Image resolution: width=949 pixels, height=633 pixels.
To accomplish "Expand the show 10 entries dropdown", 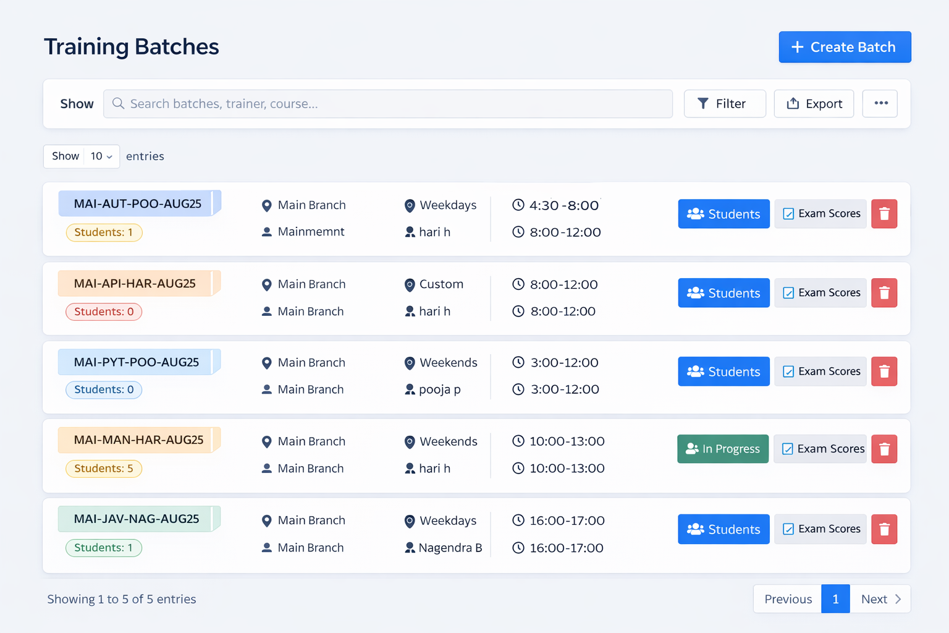I will 101,156.
